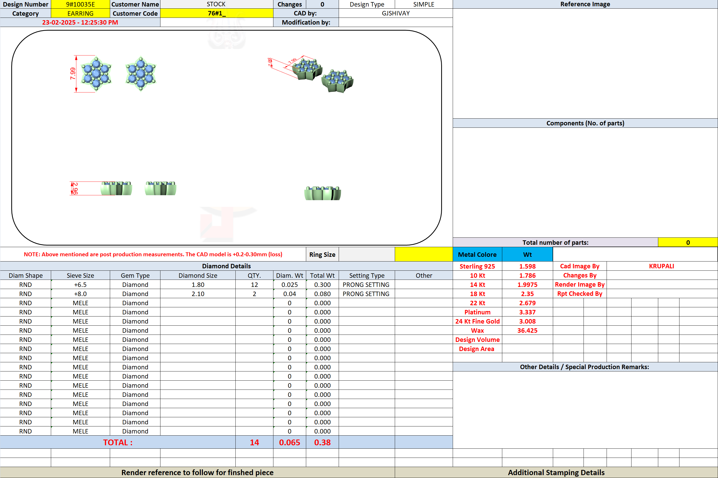
Task: Select Other Details / Special Production Remarks header
Action: click(x=585, y=367)
